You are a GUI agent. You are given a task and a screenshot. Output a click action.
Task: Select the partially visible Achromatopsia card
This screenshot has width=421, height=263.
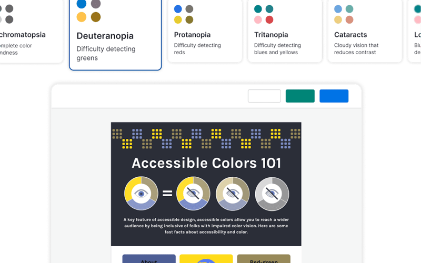(31, 31)
